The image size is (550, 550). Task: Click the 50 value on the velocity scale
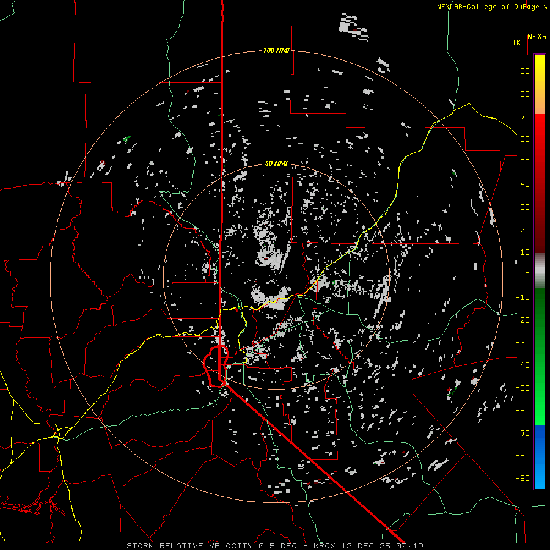tap(525, 162)
